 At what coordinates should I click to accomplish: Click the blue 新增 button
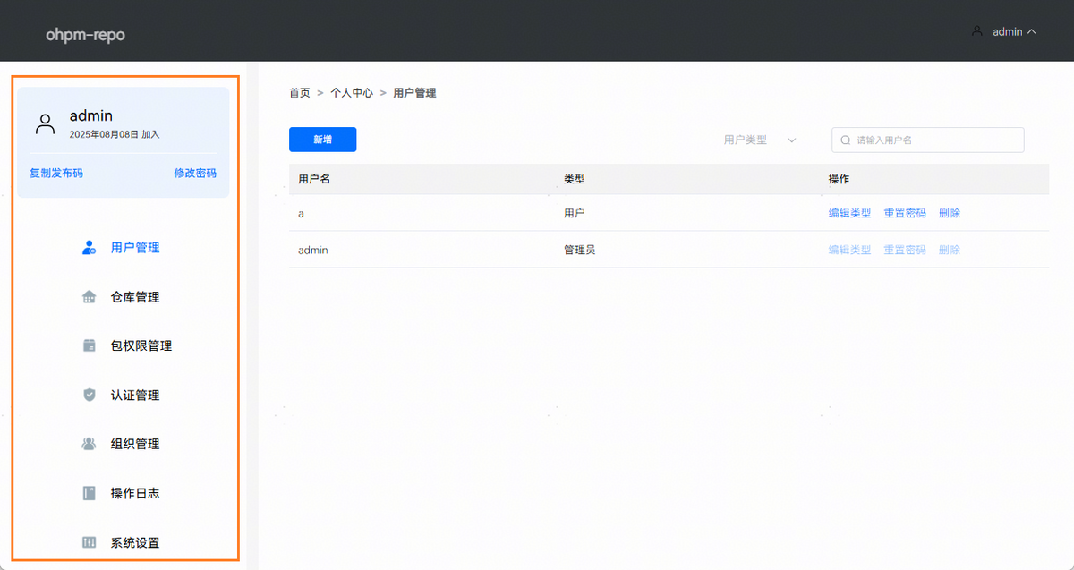tap(322, 140)
